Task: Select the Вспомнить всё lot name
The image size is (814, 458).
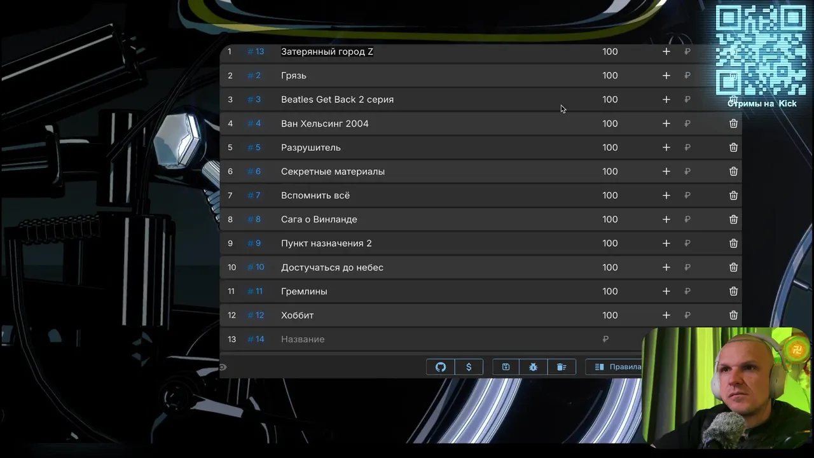Action: click(x=315, y=195)
